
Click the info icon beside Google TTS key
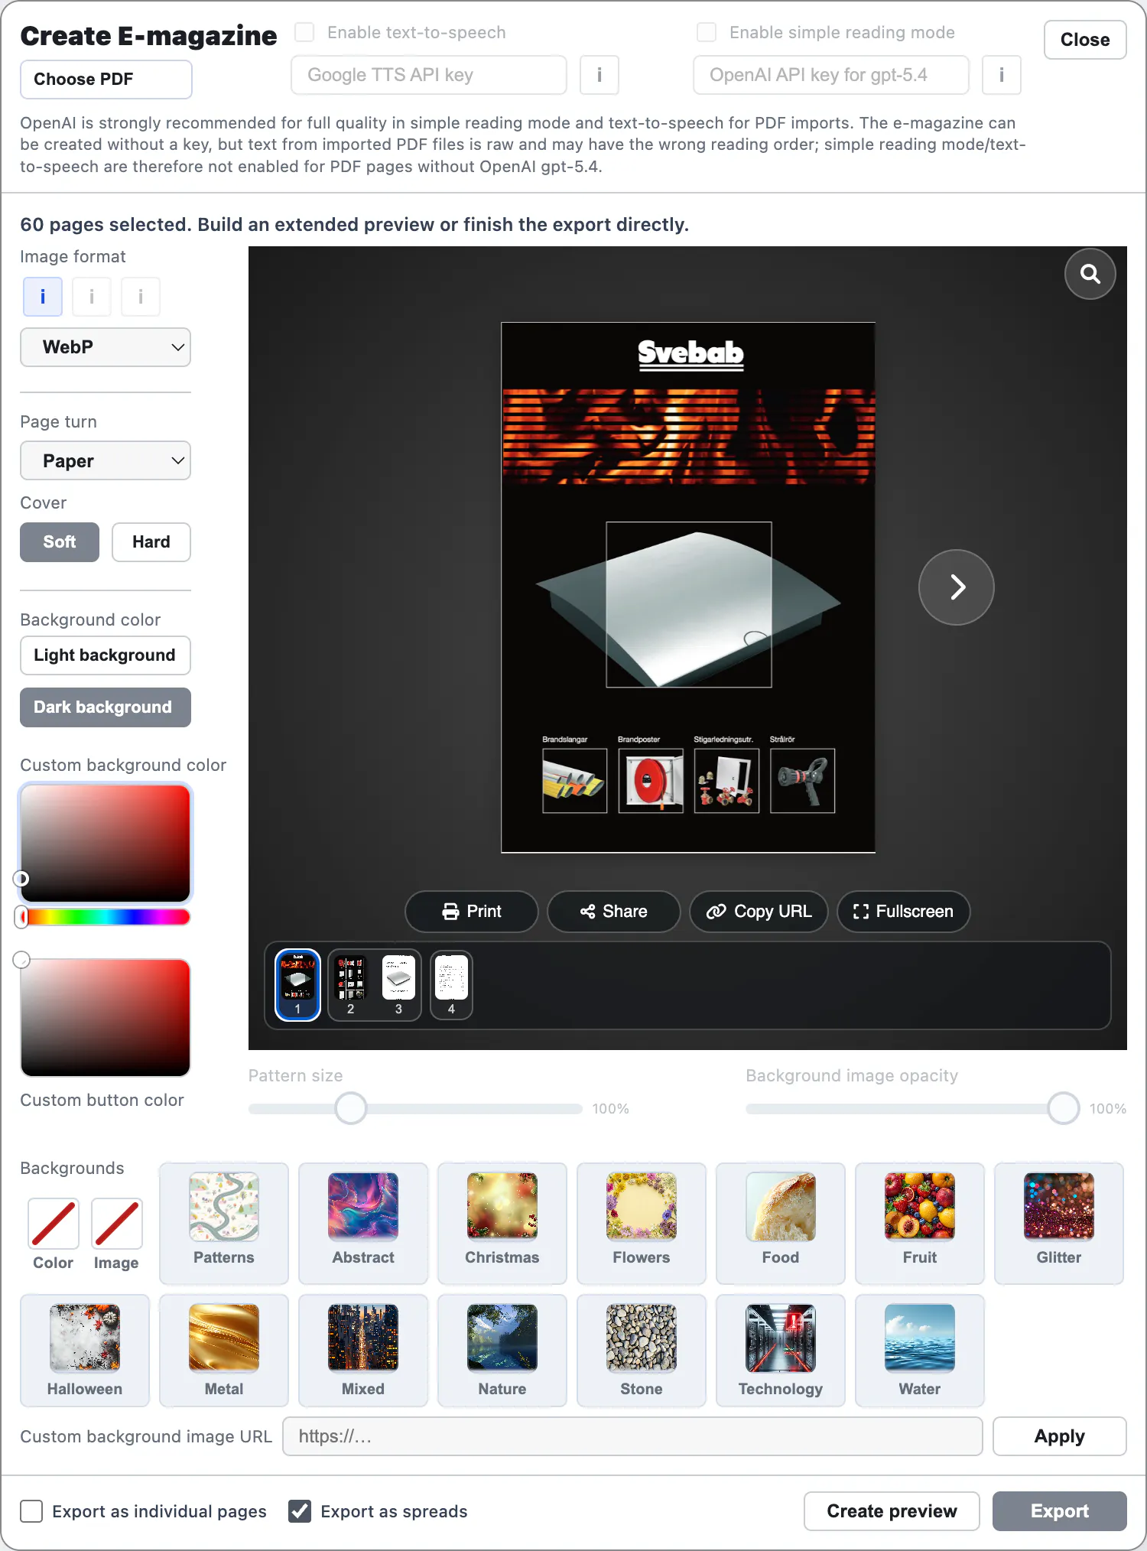[x=599, y=75]
